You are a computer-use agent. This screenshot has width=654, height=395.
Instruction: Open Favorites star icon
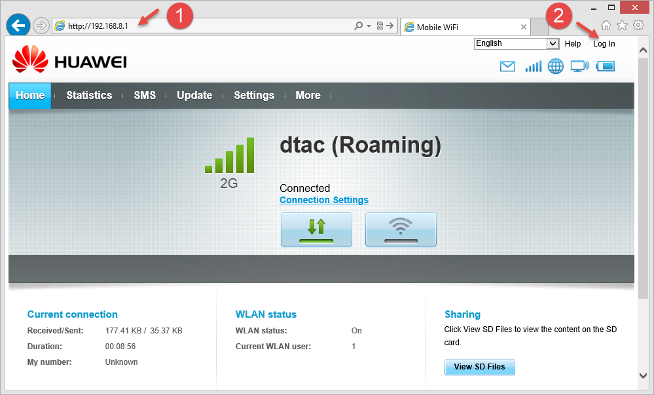tap(623, 26)
